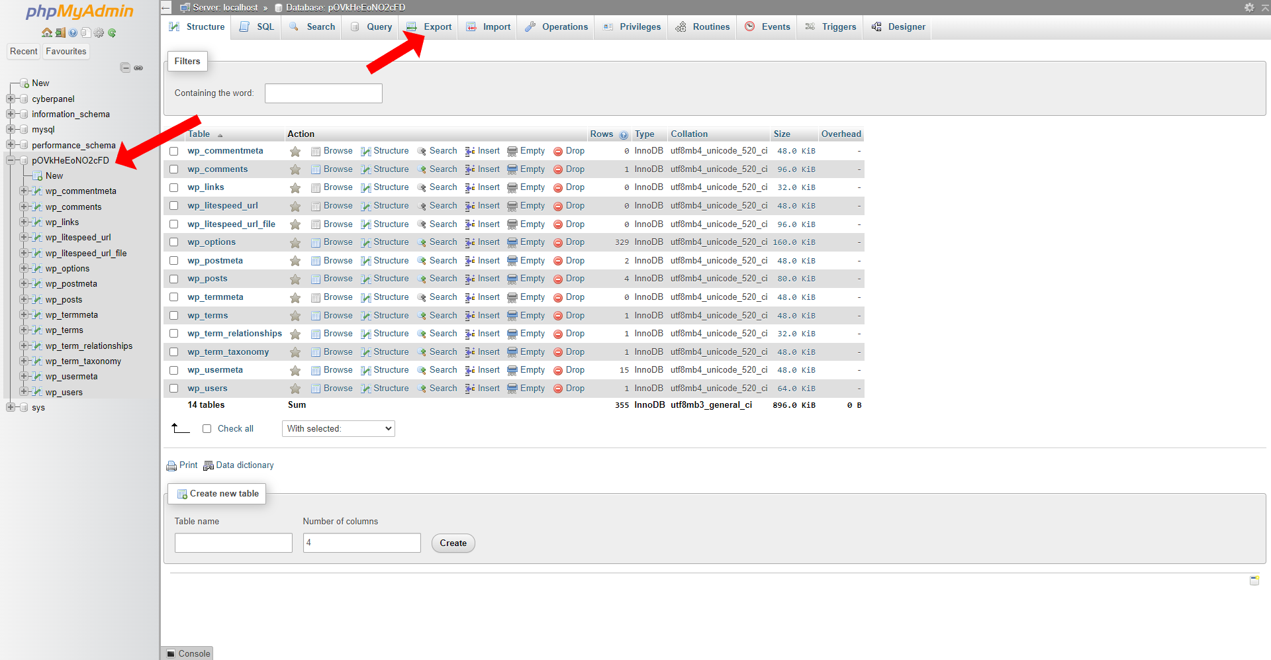1271x660 pixels.
Task: Click the log out door icon
Action: 60,33
